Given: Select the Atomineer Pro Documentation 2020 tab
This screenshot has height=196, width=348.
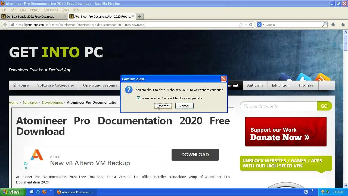Looking at the screenshot, I should tap(102, 16).
